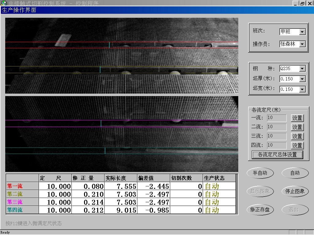Click the 修正量 column header
The height and width of the screenshot is (235, 314).
pyautogui.click(x=88, y=178)
